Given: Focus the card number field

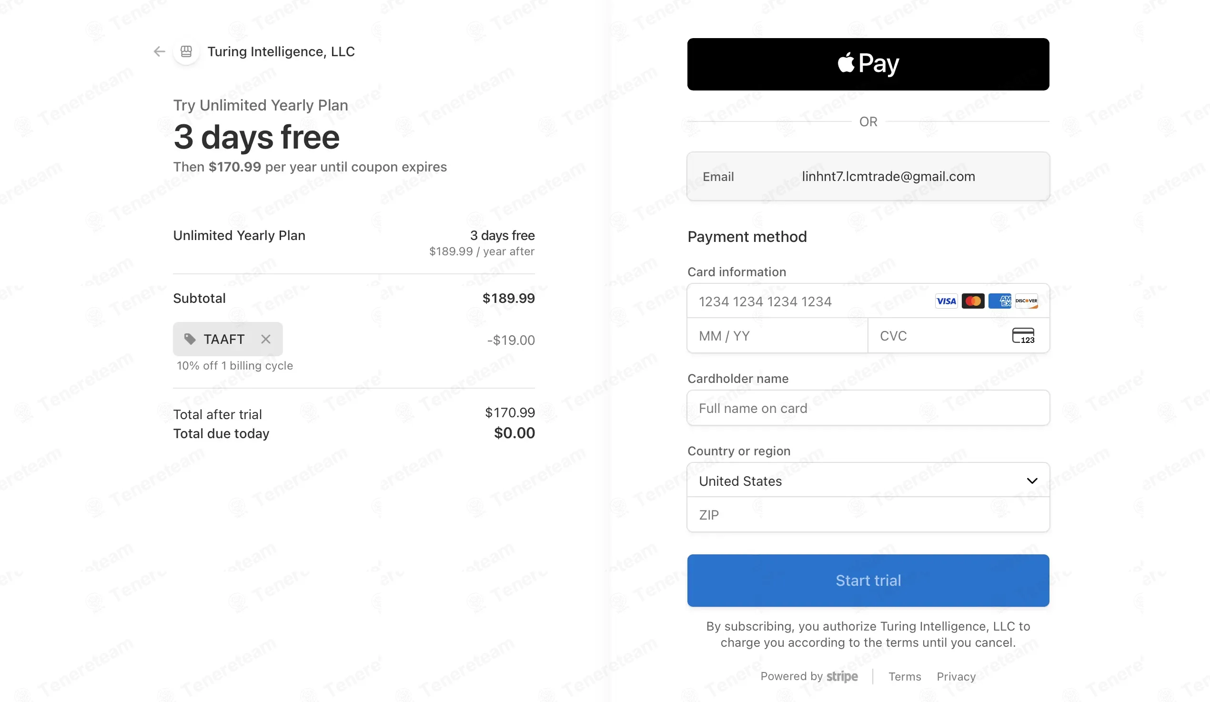Looking at the screenshot, I should (807, 301).
